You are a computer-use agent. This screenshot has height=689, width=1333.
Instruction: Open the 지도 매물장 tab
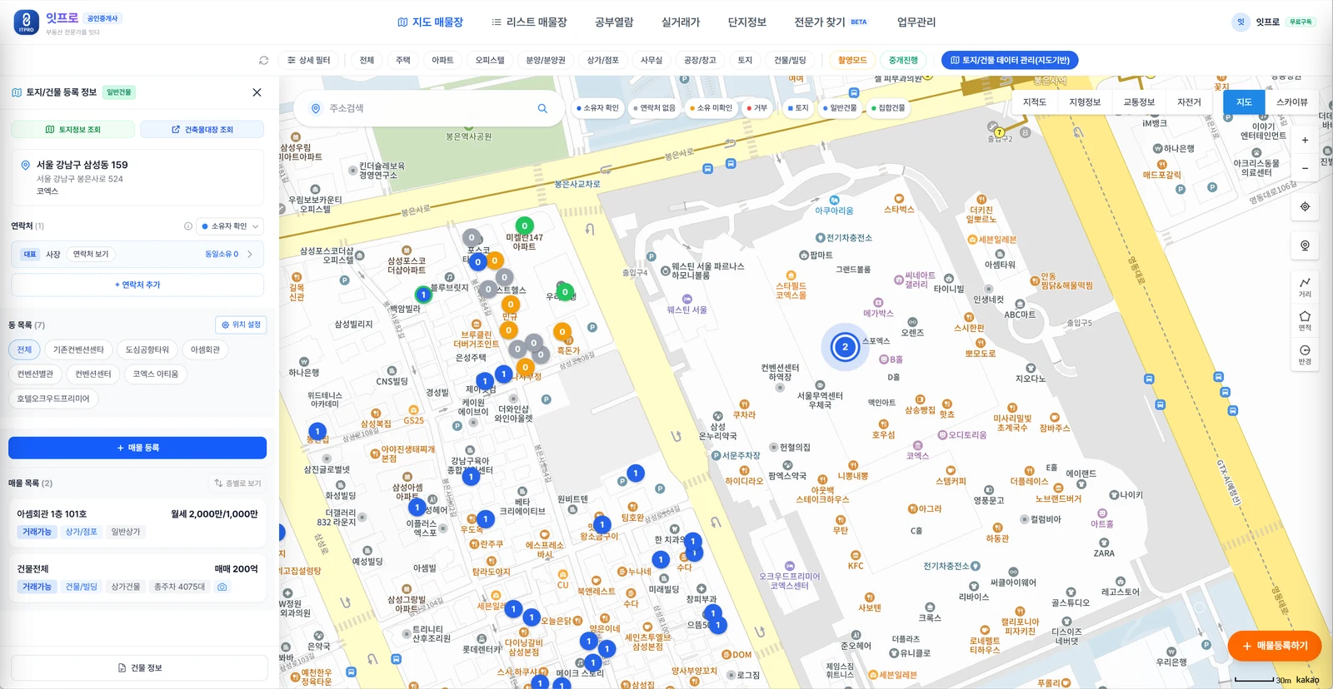point(430,22)
